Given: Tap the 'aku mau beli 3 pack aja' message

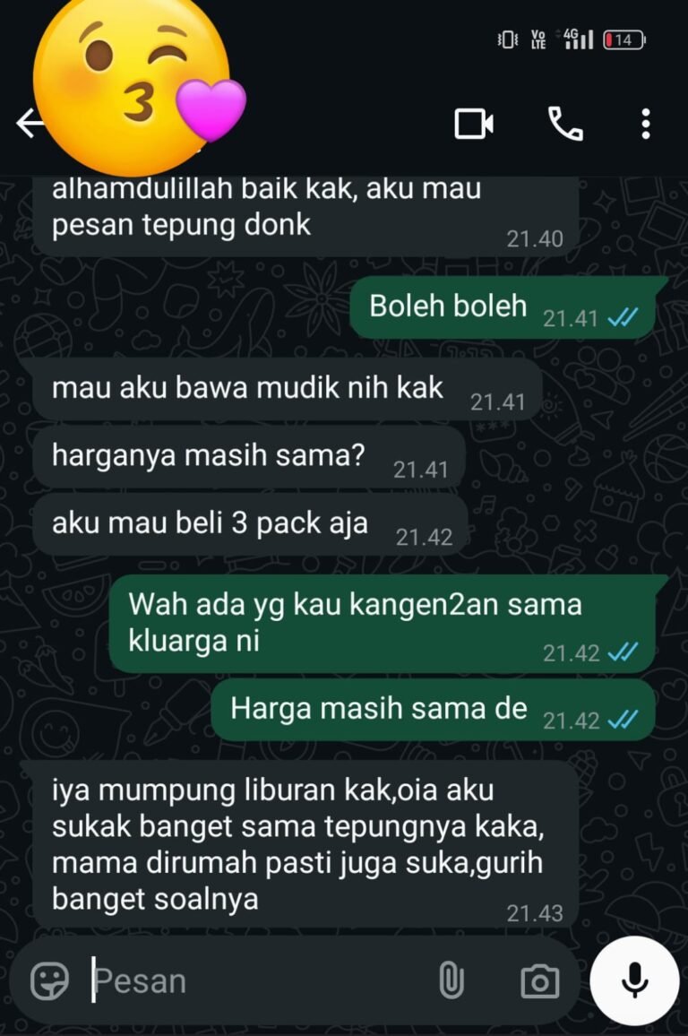Looking at the screenshot, I should pyautogui.click(x=251, y=524).
